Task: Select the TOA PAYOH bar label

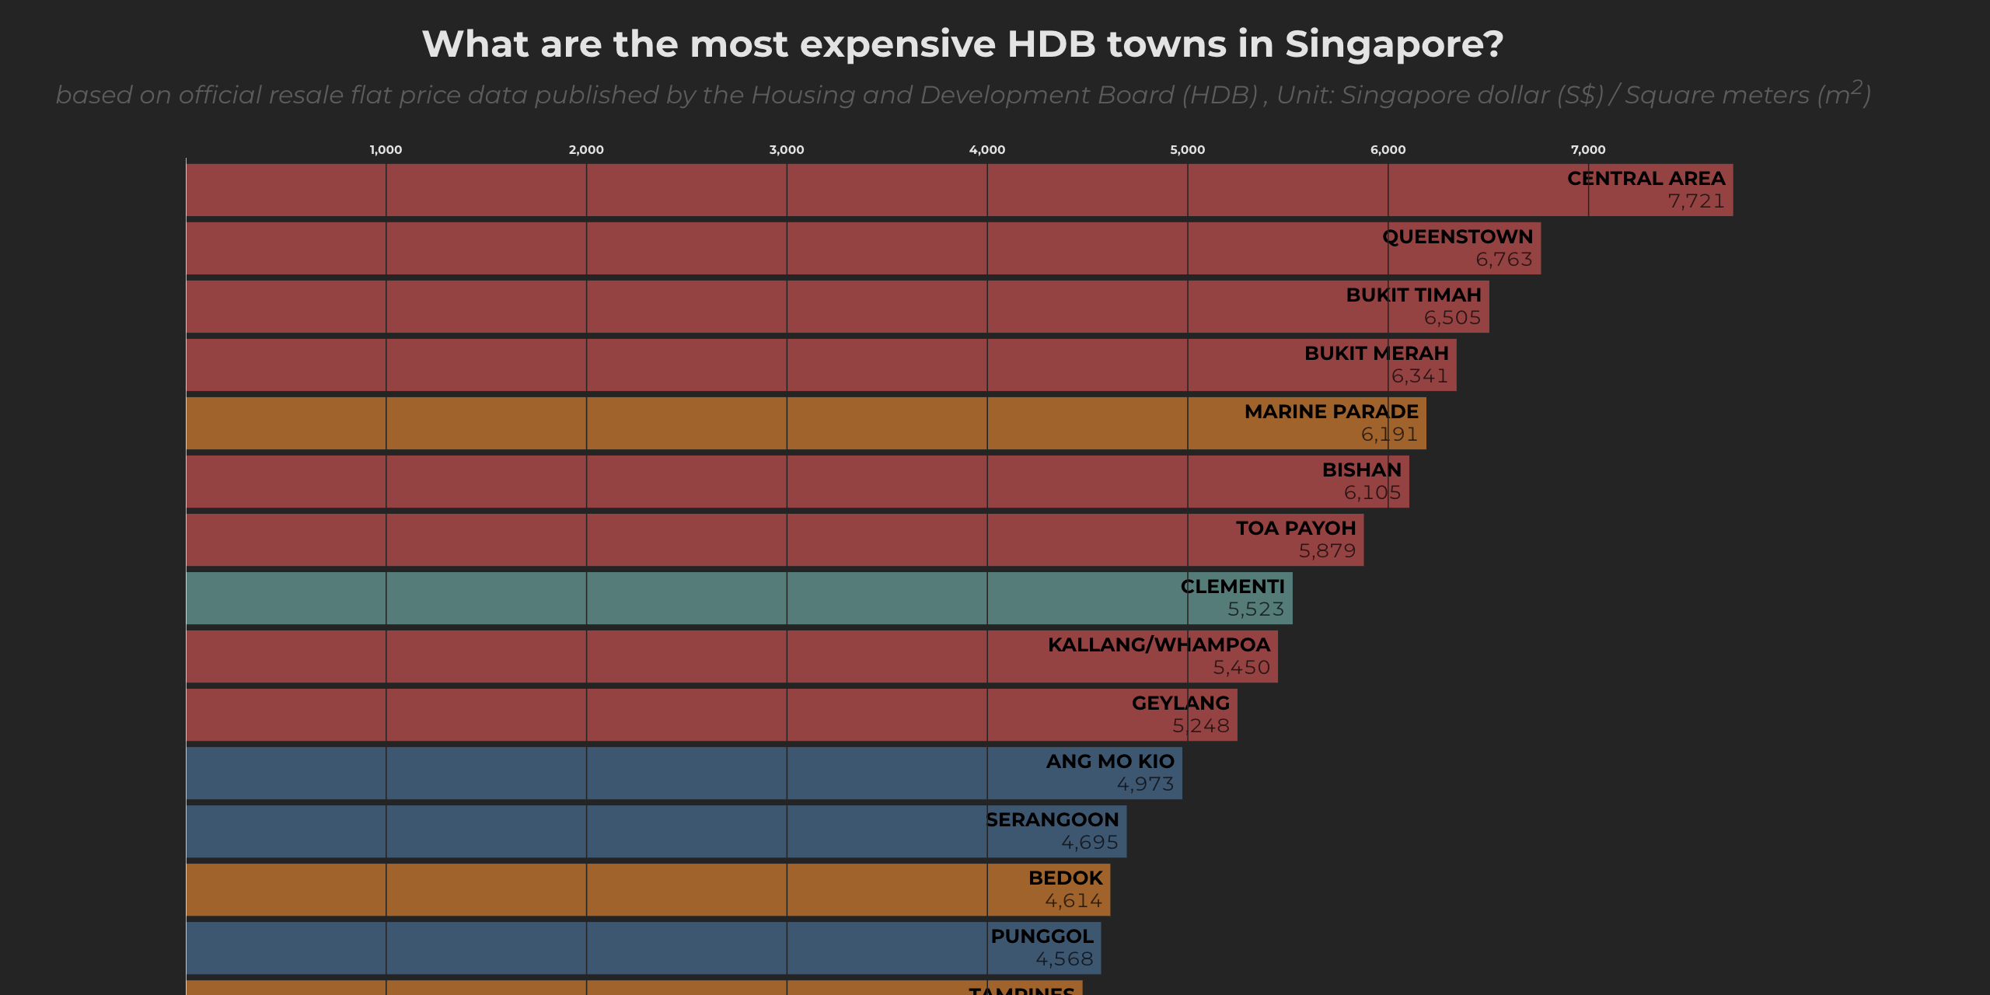Action: pos(1296,529)
